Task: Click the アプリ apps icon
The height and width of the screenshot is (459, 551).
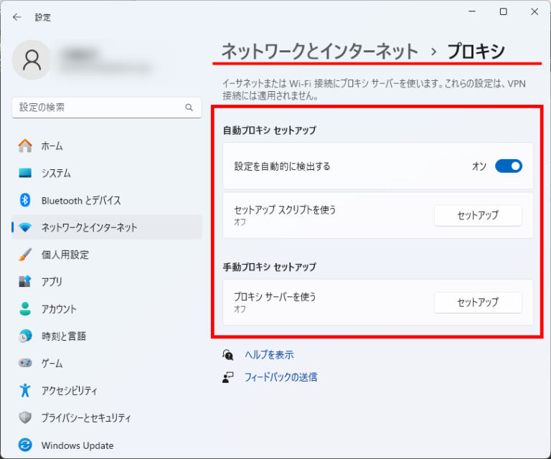Action: pyautogui.click(x=25, y=282)
